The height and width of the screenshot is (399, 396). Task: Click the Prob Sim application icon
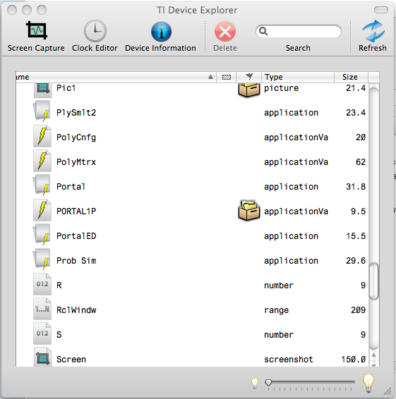(x=42, y=260)
